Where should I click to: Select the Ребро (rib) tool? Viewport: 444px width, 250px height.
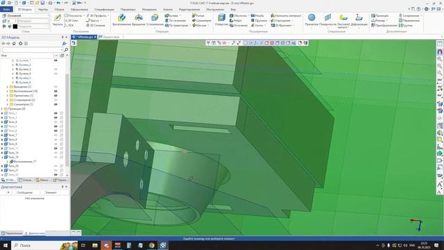(236, 20)
